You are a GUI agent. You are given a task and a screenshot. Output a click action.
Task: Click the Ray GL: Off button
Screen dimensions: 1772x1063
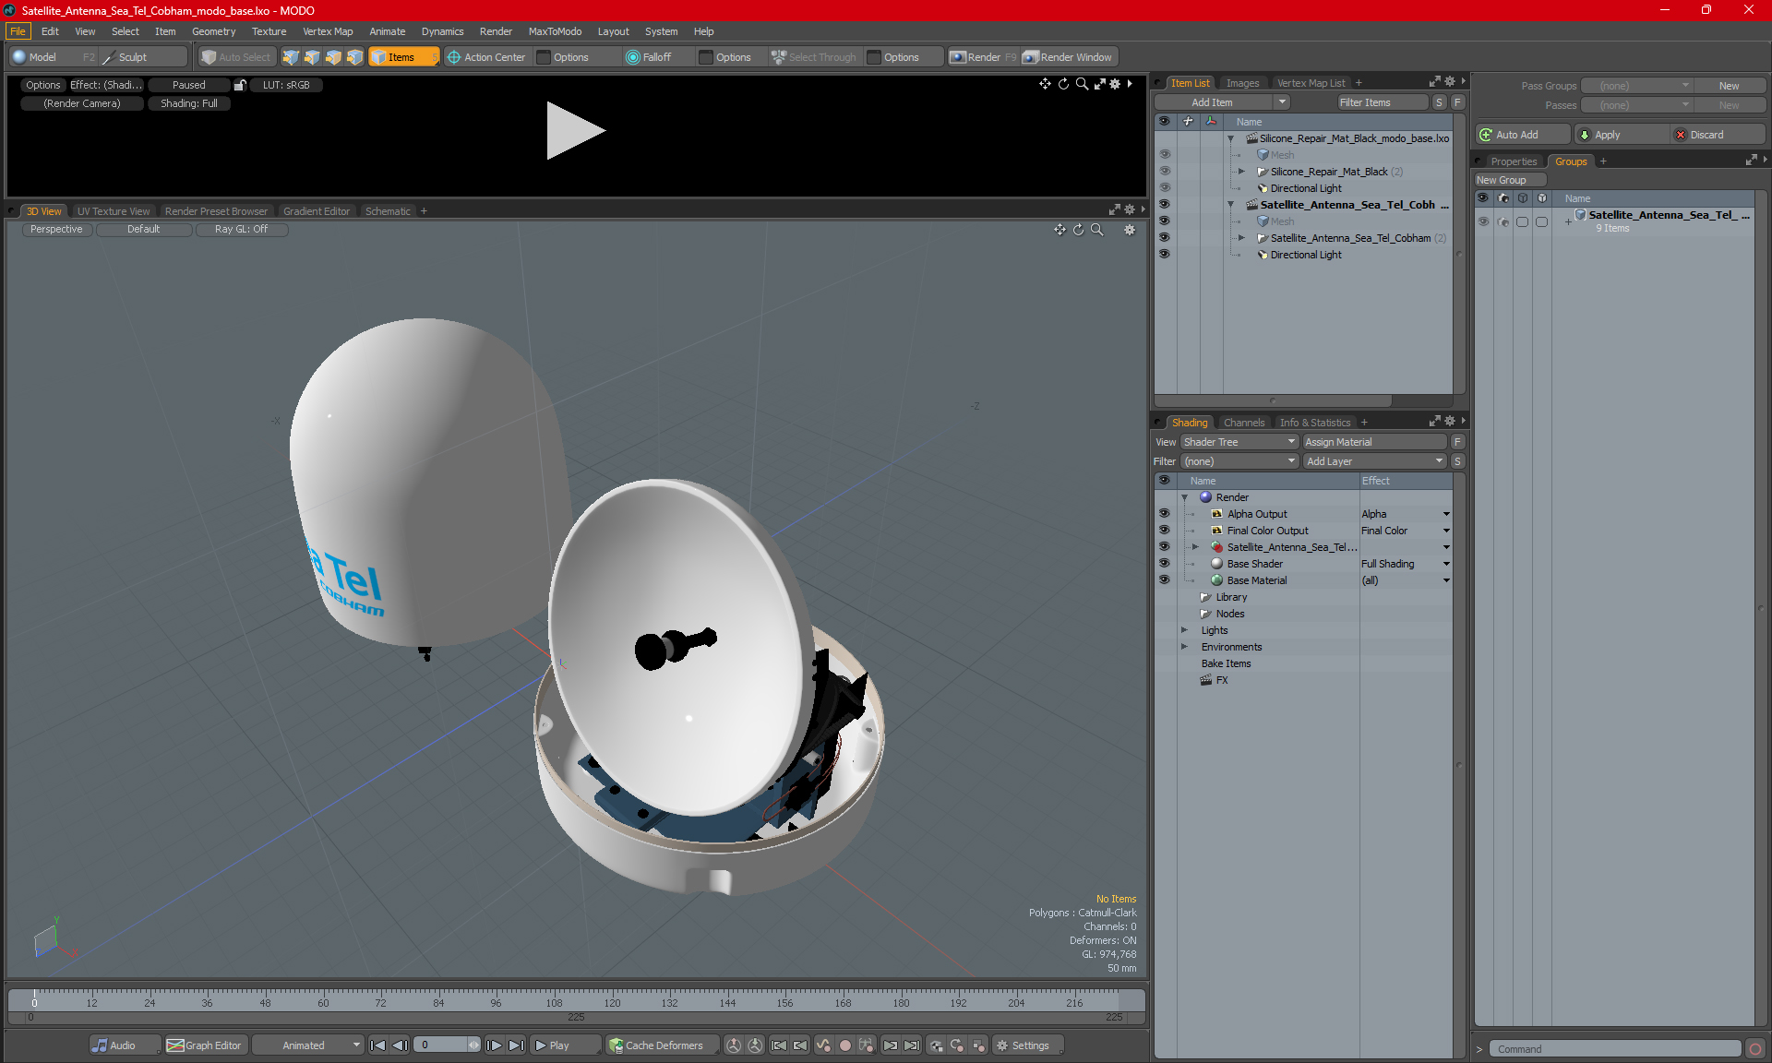[242, 230]
